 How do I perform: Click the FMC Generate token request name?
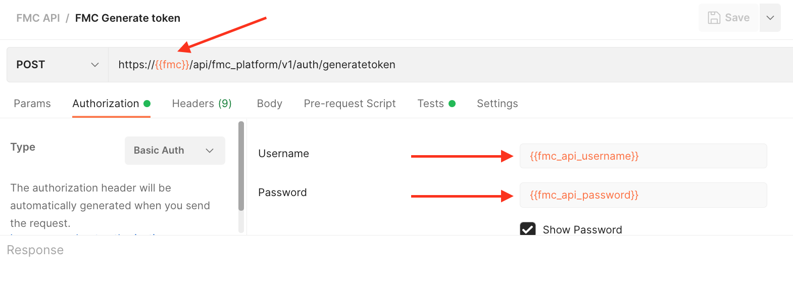pyautogui.click(x=128, y=18)
